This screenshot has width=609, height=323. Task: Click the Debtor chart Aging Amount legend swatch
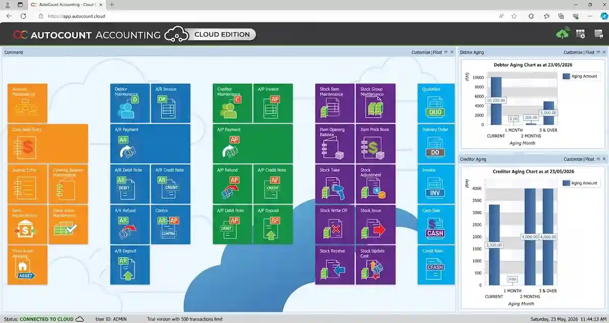coord(566,76)
